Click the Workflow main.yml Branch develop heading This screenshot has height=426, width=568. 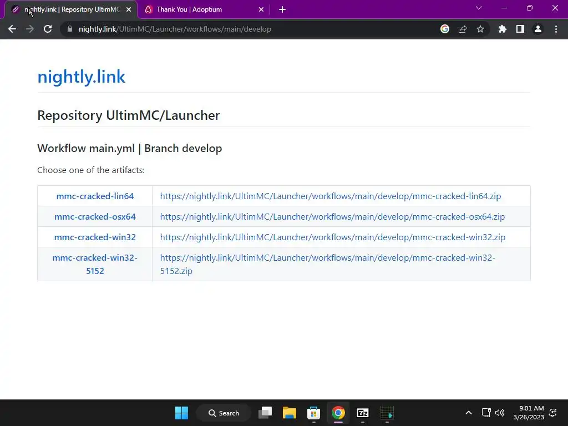coord(130,148)
